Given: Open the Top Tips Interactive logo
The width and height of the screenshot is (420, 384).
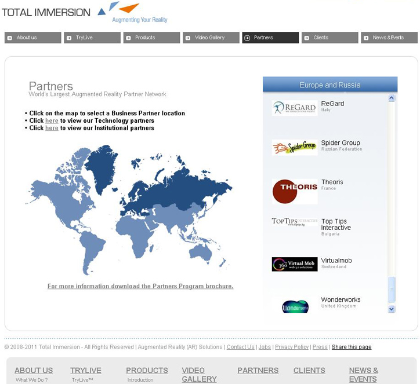Looking at the screenshot, I should (295, 222).
